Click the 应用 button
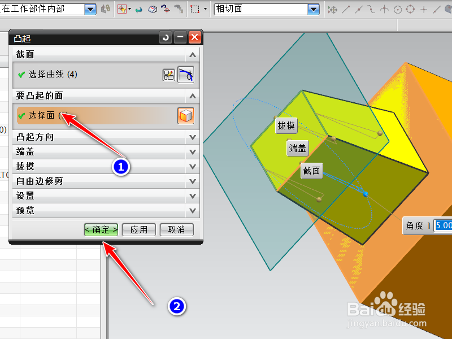452x339 pixels. (139, 230)
